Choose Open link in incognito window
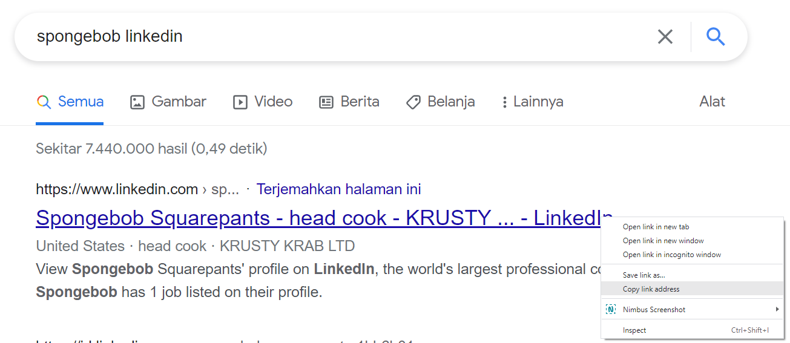Screen dimensions: 790x343 pos(692,255)
